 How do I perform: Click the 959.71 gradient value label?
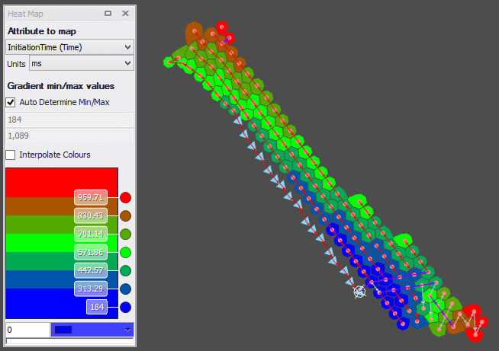click(91, 197)
